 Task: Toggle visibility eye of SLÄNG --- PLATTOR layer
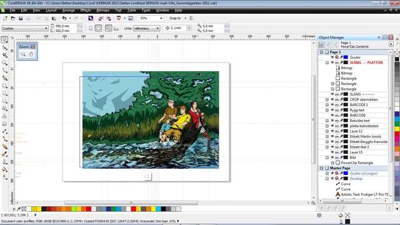(332, 62)
